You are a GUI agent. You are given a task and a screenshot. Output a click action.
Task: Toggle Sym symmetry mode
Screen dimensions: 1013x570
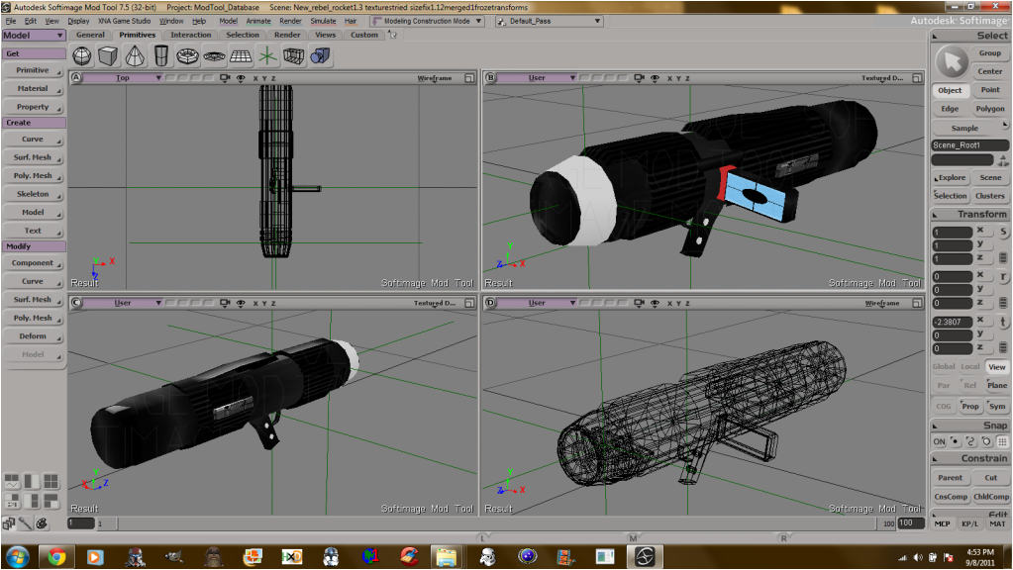tap(997, 406)
